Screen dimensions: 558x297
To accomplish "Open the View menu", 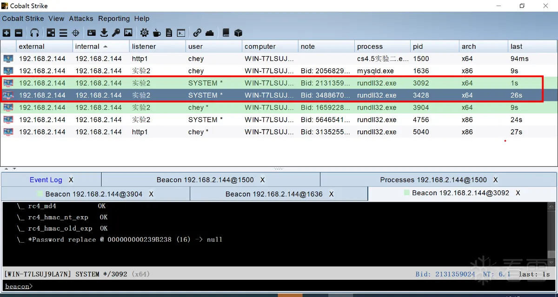I will tap(56, 19).
